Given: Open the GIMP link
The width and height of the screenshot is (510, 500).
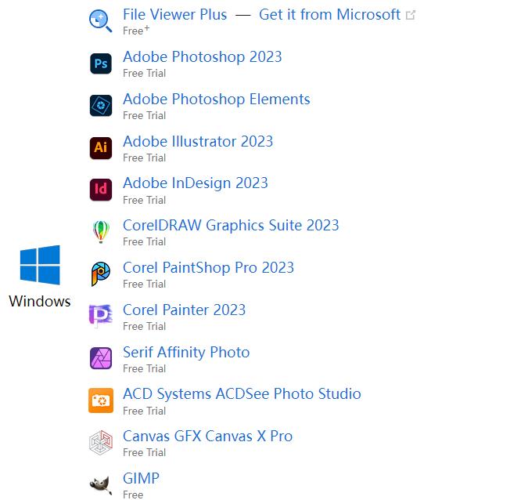Looking at the screenshot, I should (x=141, y=479).
